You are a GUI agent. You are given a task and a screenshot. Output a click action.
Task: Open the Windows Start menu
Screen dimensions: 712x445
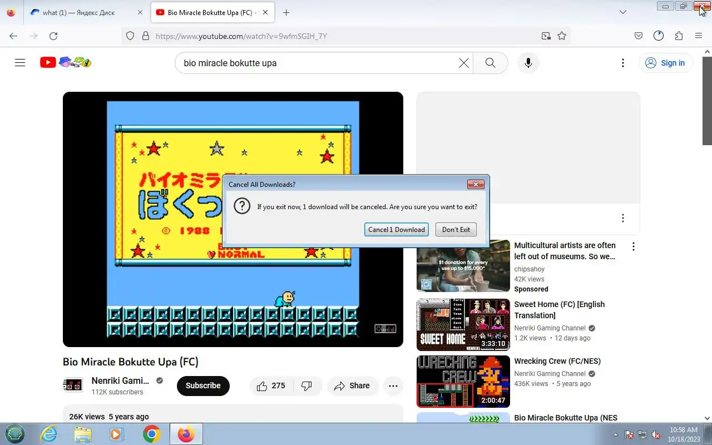pos(15,434)
